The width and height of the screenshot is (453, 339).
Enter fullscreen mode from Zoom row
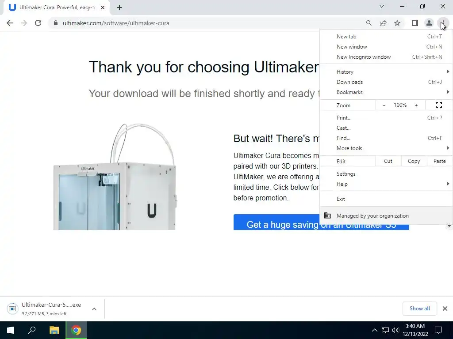pyautogui.click(x=439, y=105)
